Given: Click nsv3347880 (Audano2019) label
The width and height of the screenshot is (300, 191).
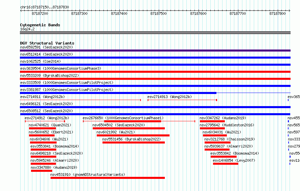Looking at the screenshot, I should click(54, 167).
